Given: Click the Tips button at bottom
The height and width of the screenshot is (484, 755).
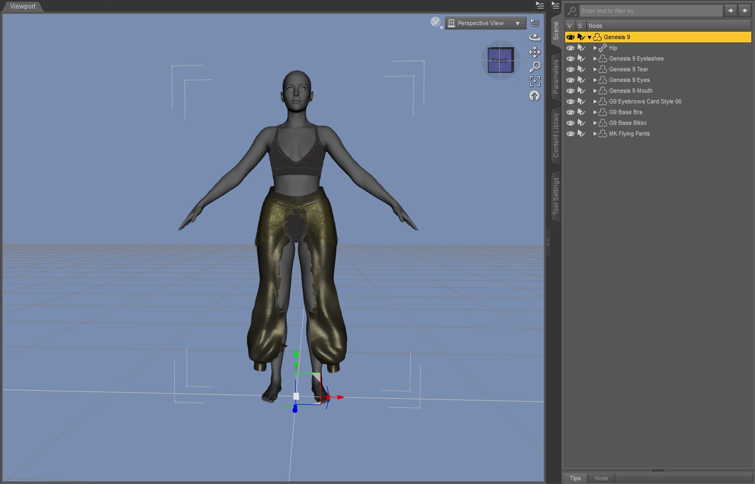Looking at the screenshot, I should (x=575, y=478).
